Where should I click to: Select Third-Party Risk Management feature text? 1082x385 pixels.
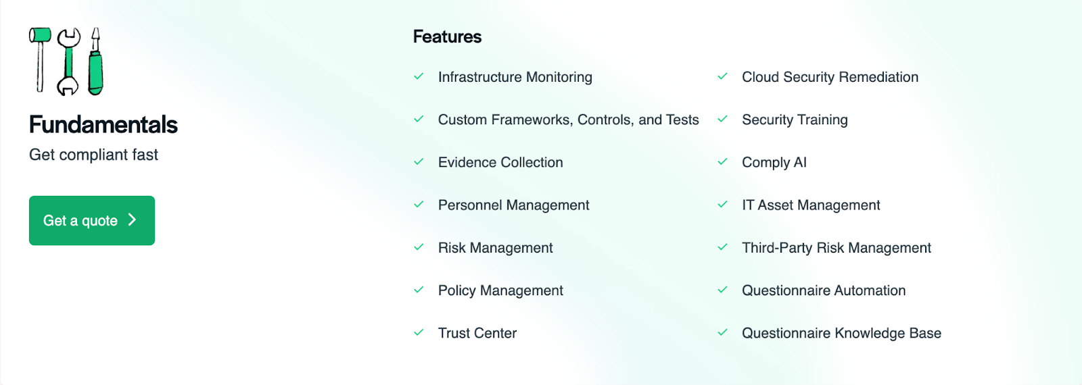(836, 248)
